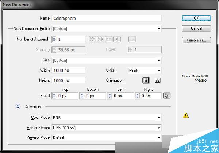Screen dimensions: 219x153
Task: Click the PPI:300 info text
Action: (x=200, y=81)
